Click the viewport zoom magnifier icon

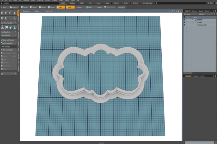(174, 11)
